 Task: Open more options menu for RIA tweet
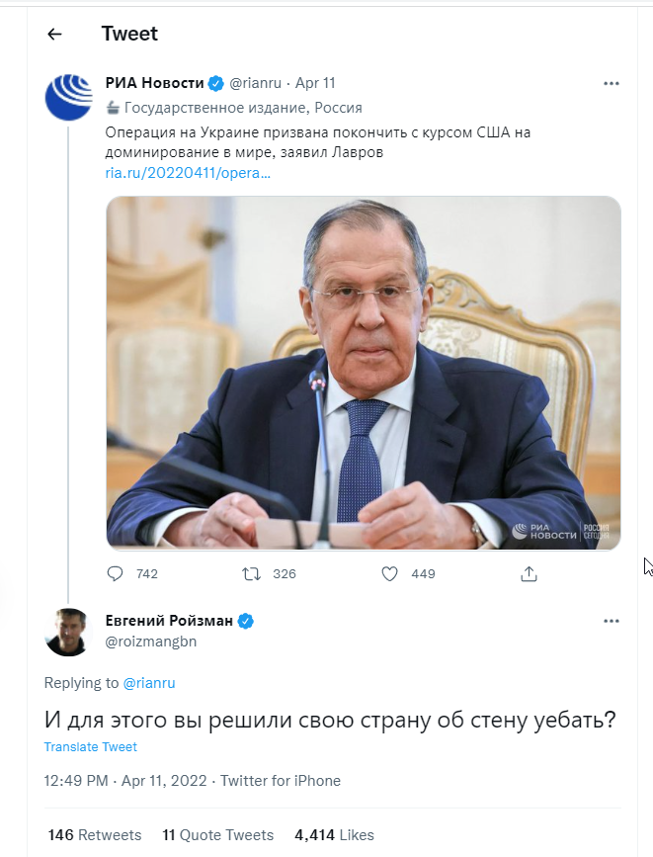tap(611, 84)
